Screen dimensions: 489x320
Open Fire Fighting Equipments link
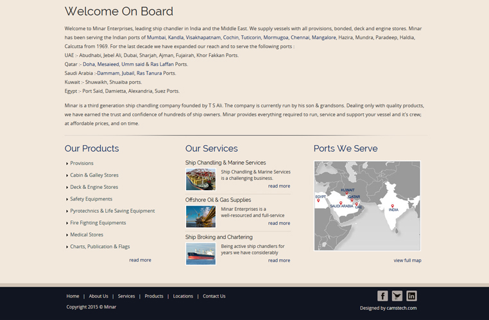click(x=98, y=222)
